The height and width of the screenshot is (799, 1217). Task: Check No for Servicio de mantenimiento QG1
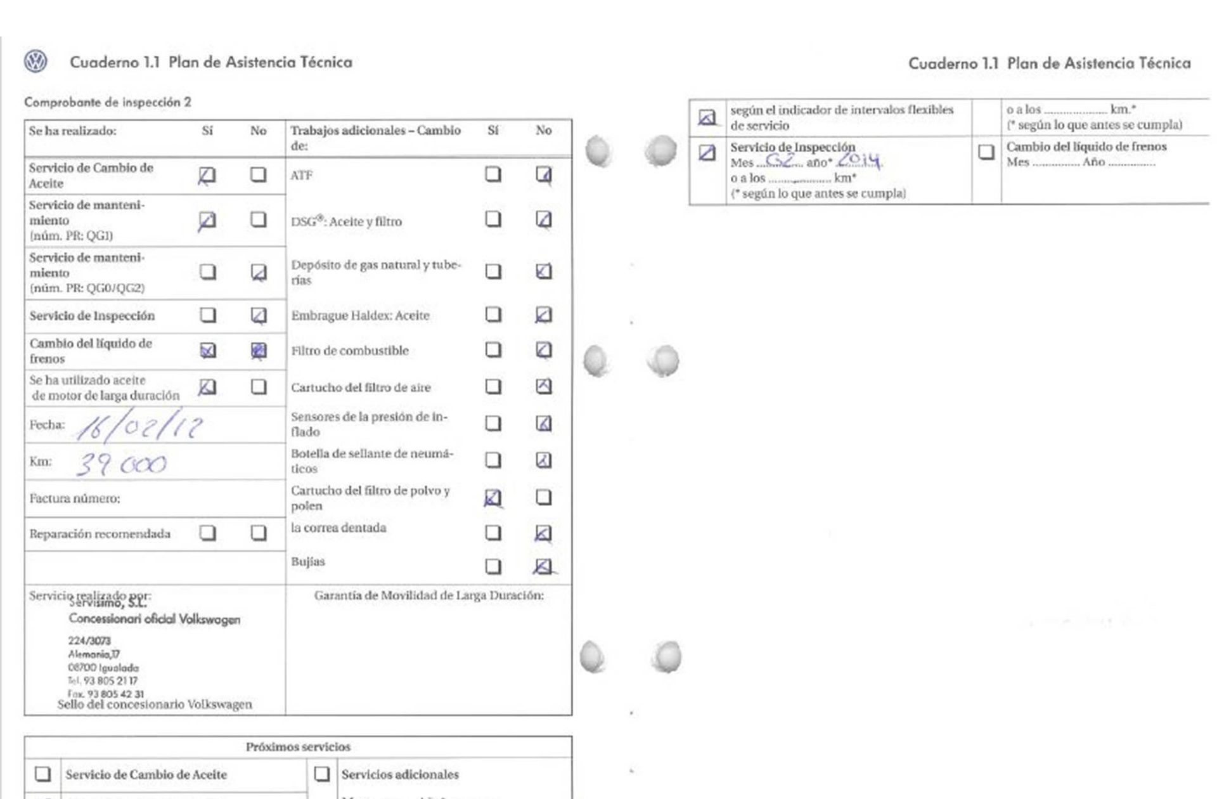pyautogui.click(x=258, y=219)
